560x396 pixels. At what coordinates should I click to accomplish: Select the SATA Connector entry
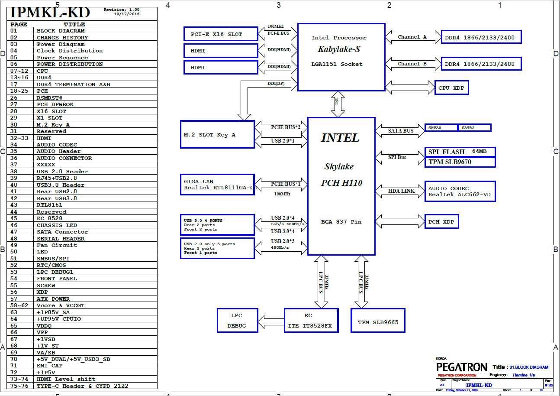tap(82, 232)
